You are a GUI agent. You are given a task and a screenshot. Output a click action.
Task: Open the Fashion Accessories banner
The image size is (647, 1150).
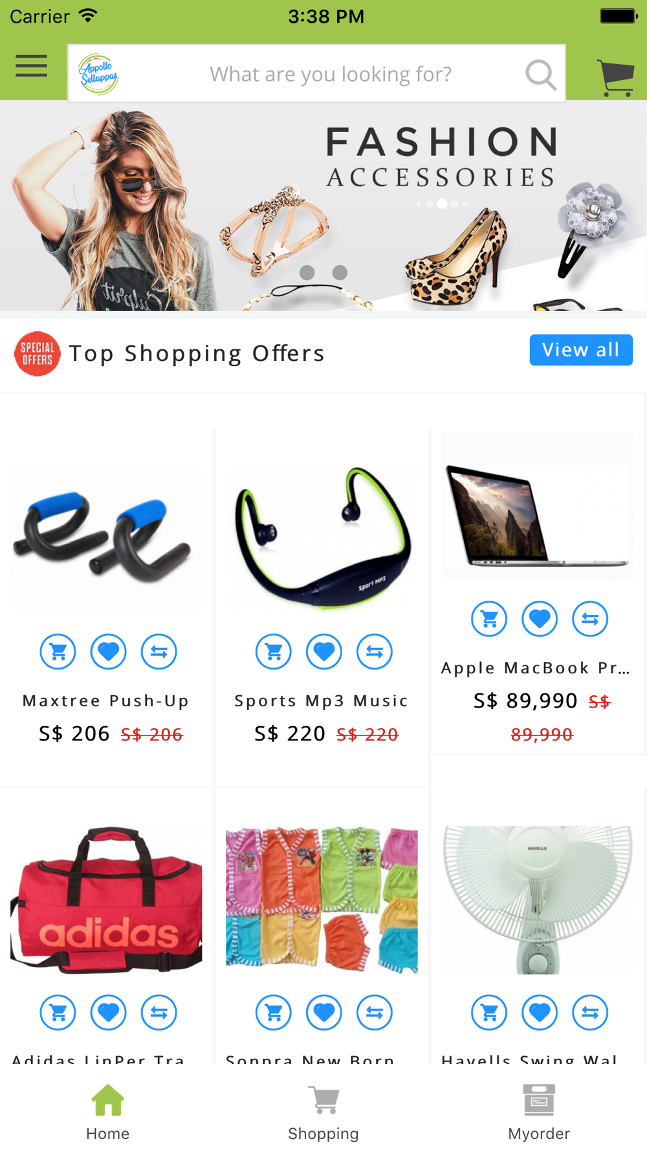pyautogui.click(x=323, y=206)
